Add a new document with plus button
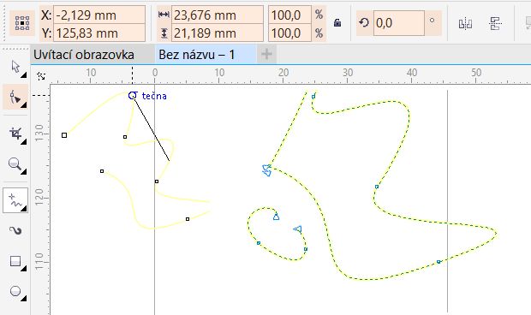 point(267,54)
